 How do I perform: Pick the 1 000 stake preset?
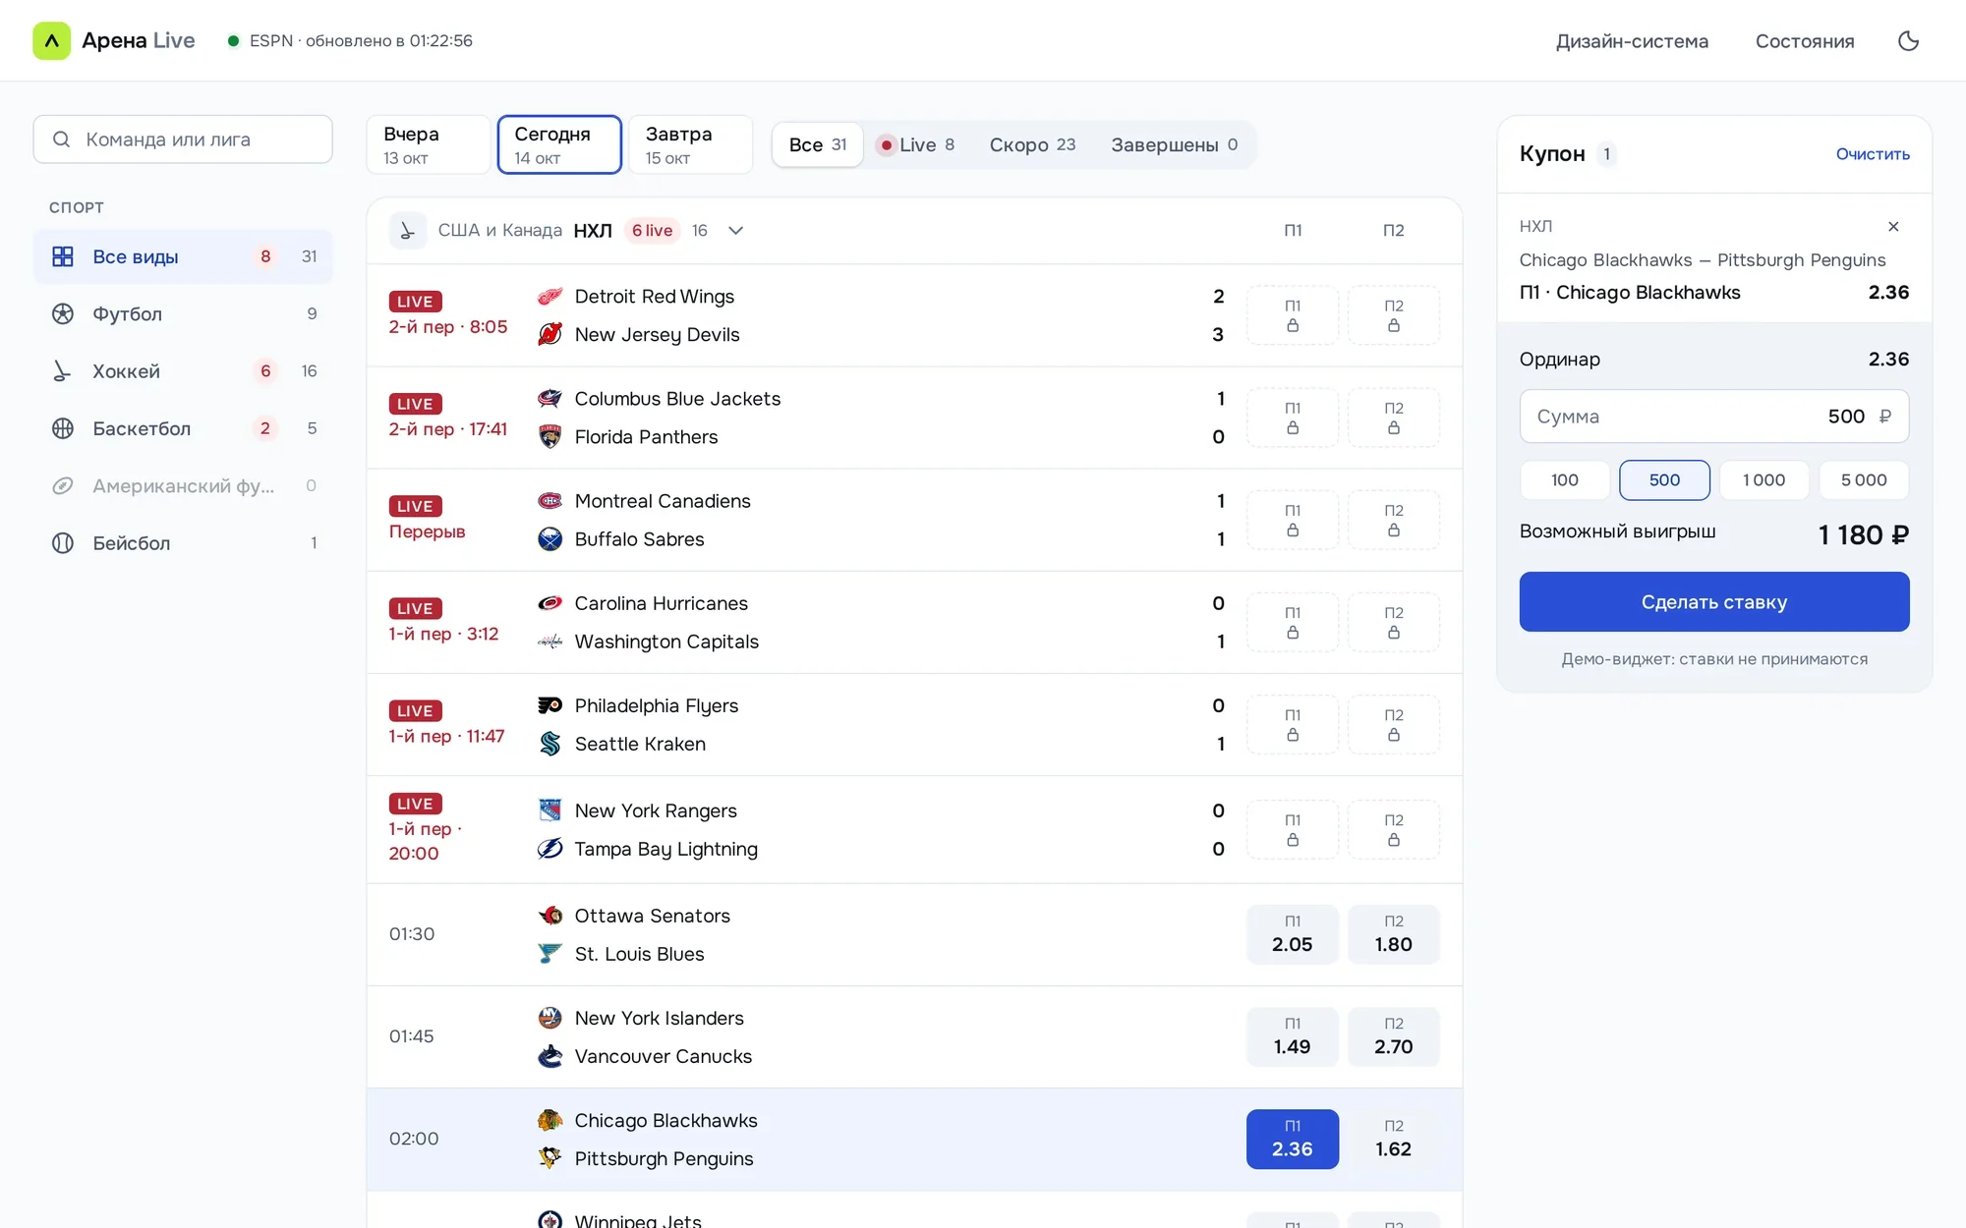[1764, 480]
